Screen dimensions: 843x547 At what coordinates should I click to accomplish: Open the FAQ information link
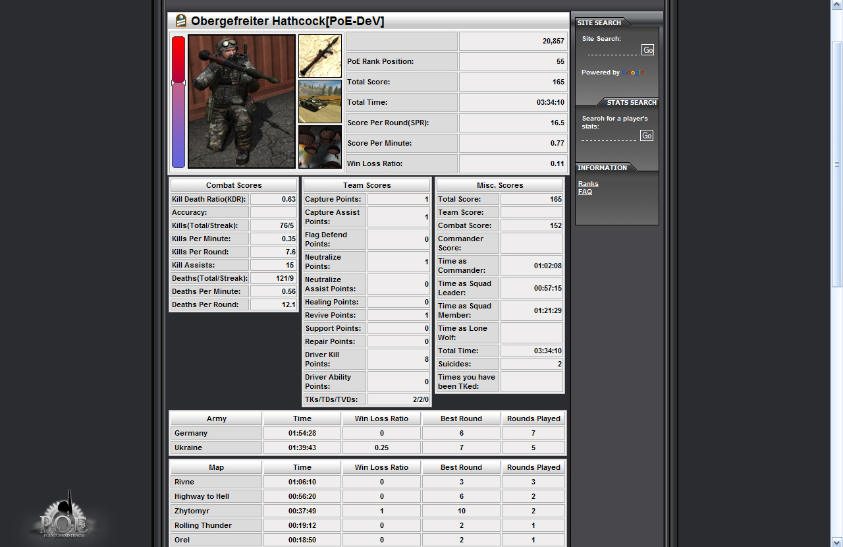(x=585, y=192)
